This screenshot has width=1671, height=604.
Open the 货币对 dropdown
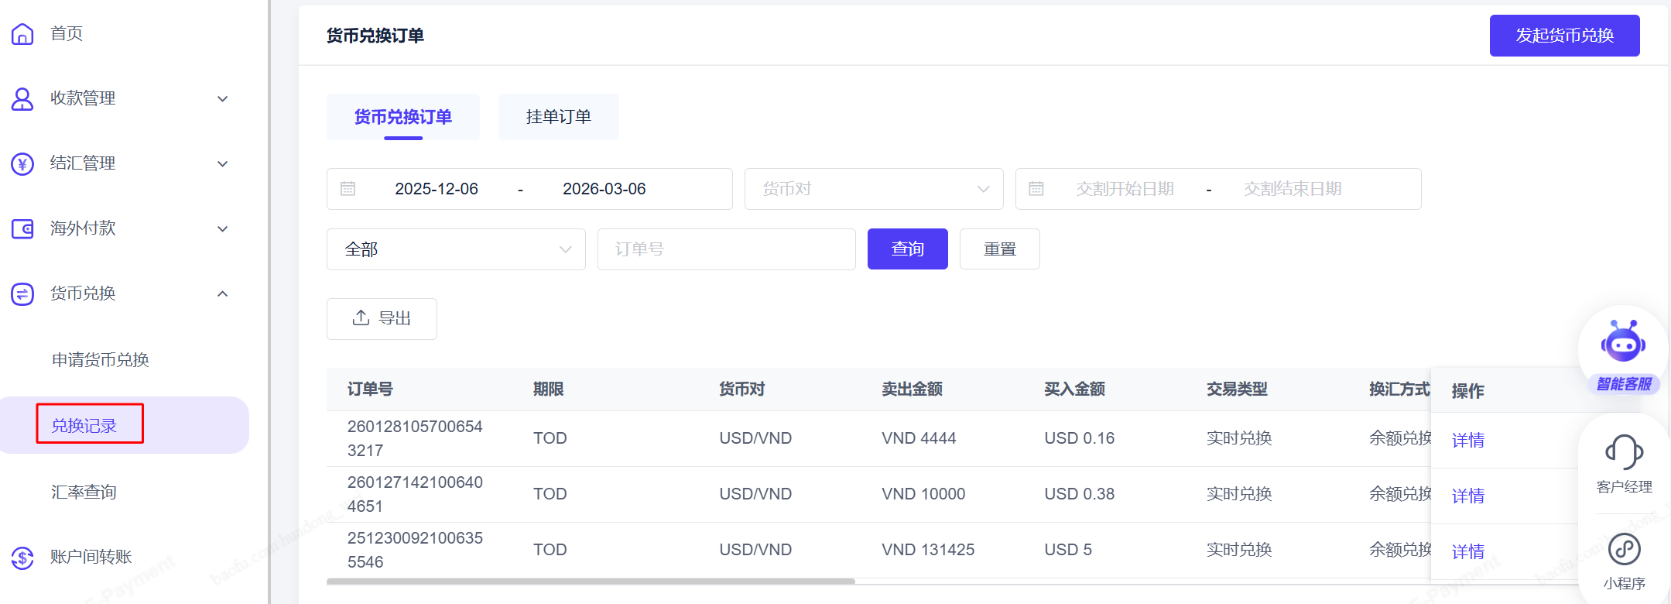tap(873, 189)
